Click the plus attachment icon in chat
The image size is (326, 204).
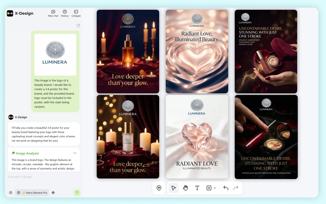(11, 193)
